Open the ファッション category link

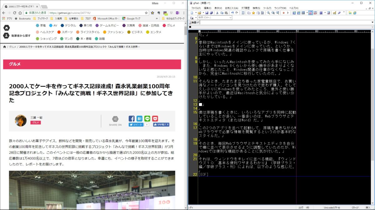point(113,32)
